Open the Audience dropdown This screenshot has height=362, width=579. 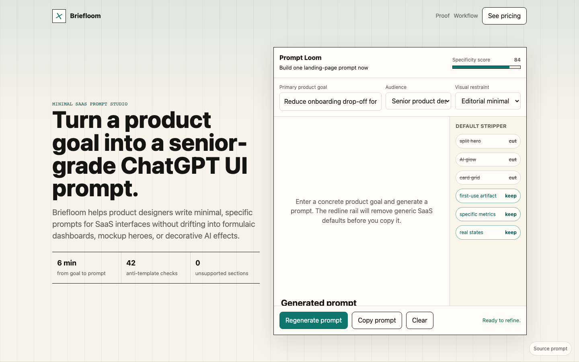click(x=418, y=101)
